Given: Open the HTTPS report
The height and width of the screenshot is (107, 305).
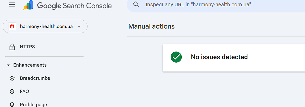Looking at the screenshot, I should point(27,47).
